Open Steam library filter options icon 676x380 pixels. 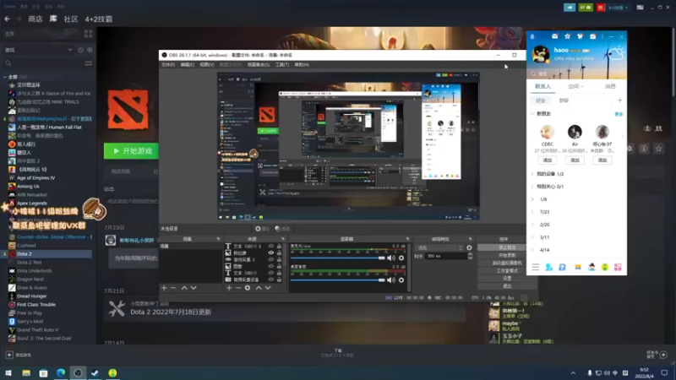tap(89, 63)
